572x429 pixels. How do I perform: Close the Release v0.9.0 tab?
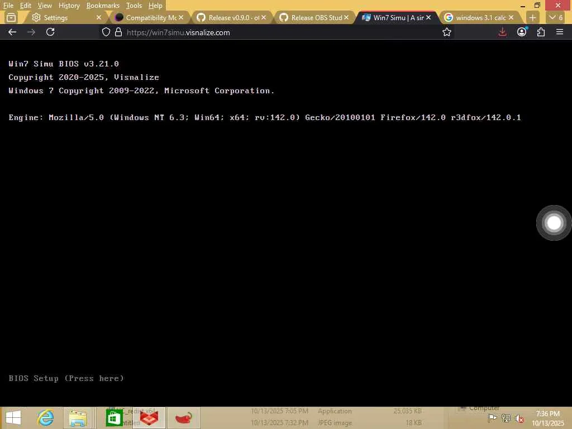click(x=264, y=17)
